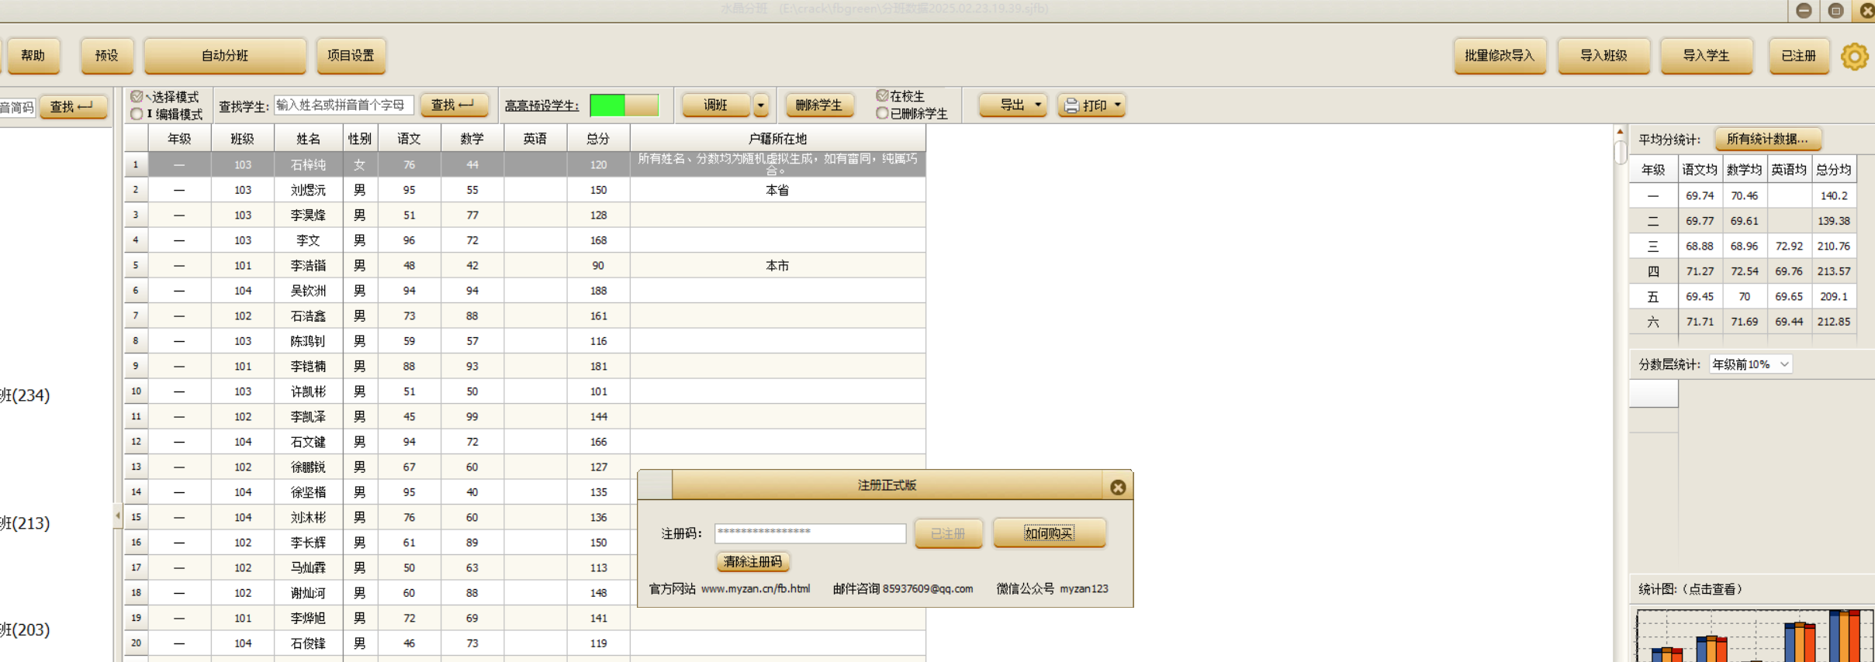1875x662 pixels.
Task: Click the 班(213) item in left panel
Action: [25, 523]
